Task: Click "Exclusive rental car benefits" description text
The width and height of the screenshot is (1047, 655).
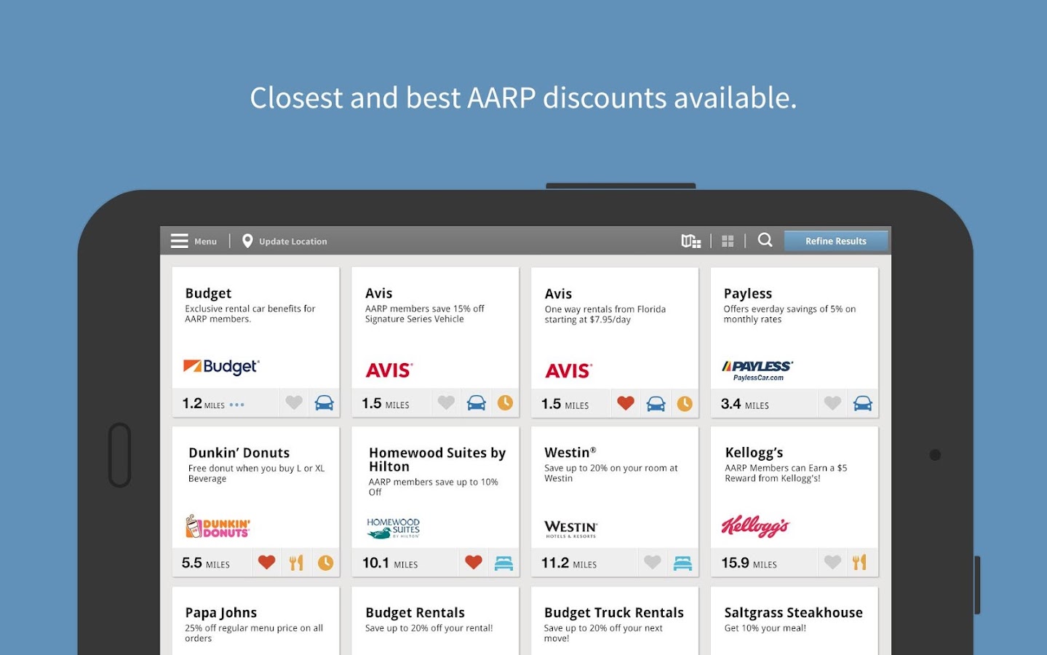Action: [x=250, y=314]
